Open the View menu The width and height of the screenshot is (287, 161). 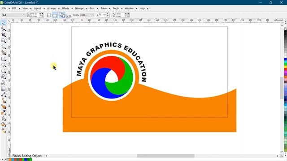point(25,8)
